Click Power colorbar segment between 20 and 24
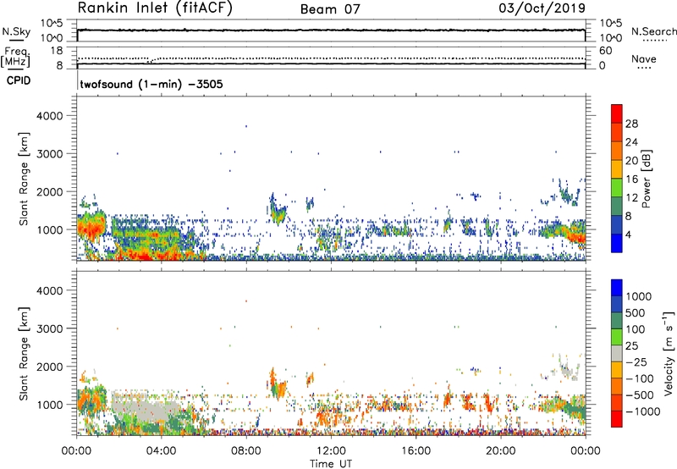Viewport: 677px width, 469px height. pyautogui.click(x=617, y=151)
